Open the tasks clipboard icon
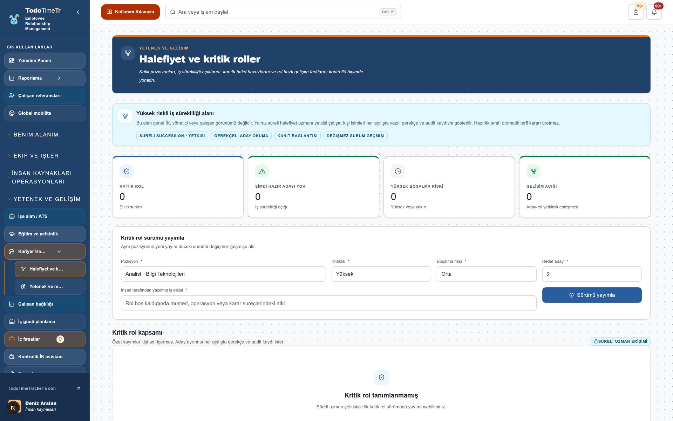 [636, 12]
